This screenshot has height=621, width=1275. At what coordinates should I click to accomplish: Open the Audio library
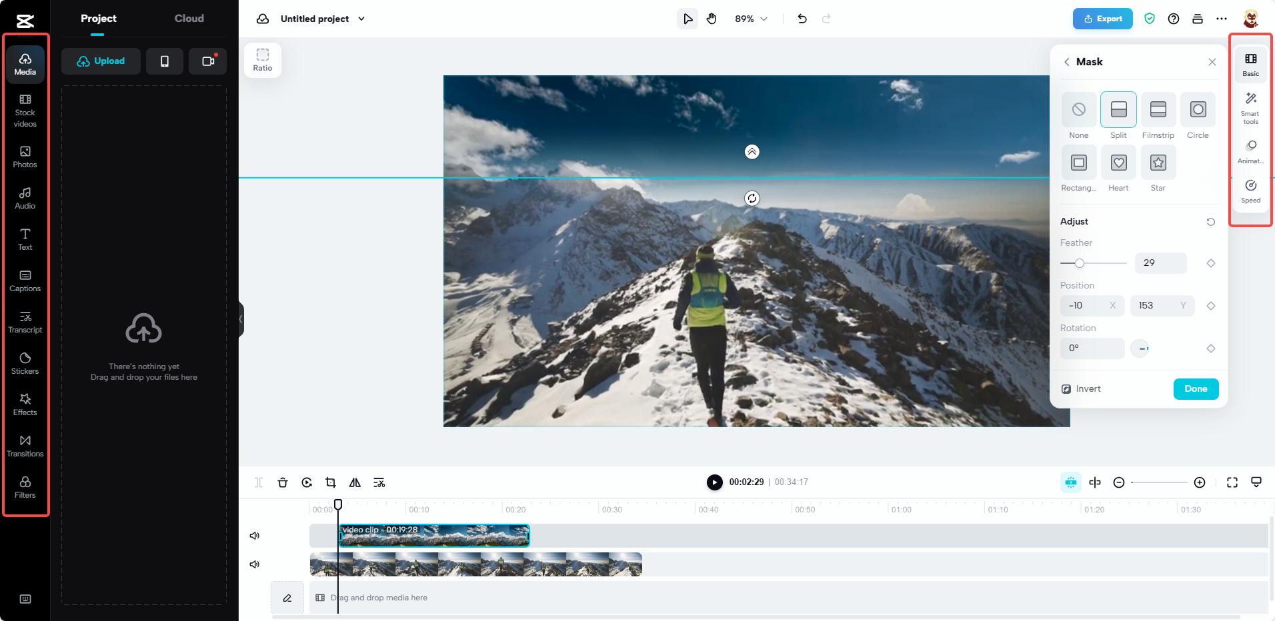25,199
